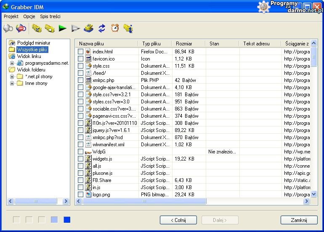Viewport: 324px width, 232px height.
Task: Click the gray arrow toolbar icon
Action: coord(75,29)
